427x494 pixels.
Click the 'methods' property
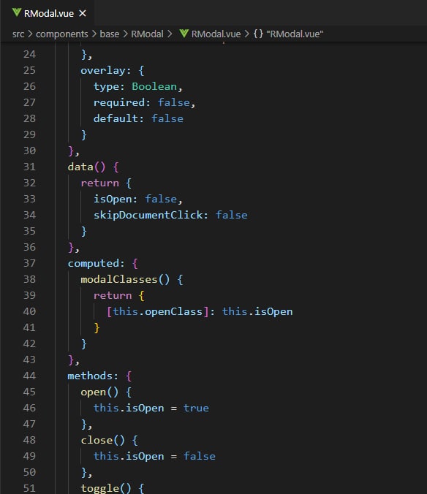90,376
